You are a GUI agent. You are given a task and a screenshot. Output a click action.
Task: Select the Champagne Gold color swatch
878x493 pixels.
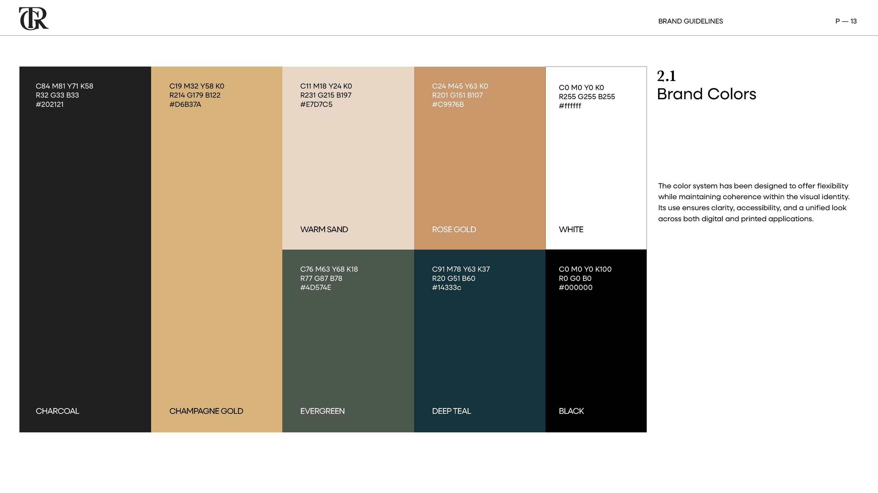[x=217, y=249]
